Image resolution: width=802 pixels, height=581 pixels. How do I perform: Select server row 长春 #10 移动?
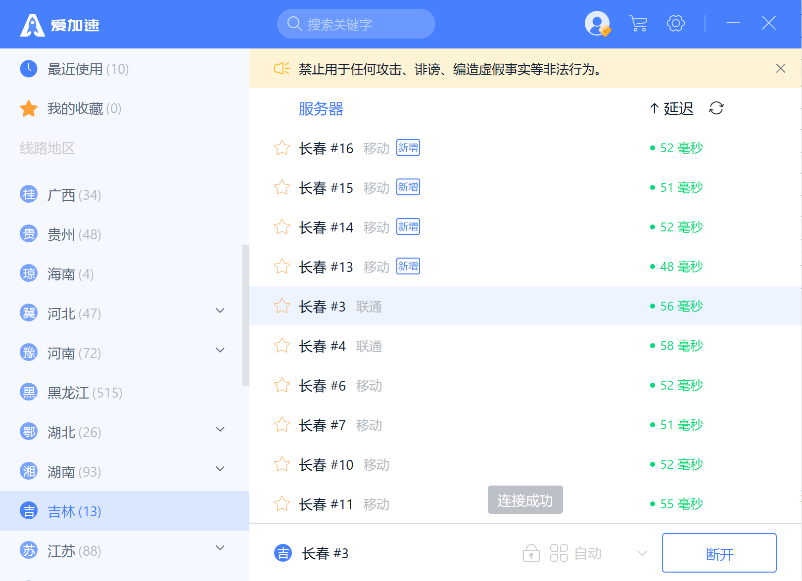point(525,464)
